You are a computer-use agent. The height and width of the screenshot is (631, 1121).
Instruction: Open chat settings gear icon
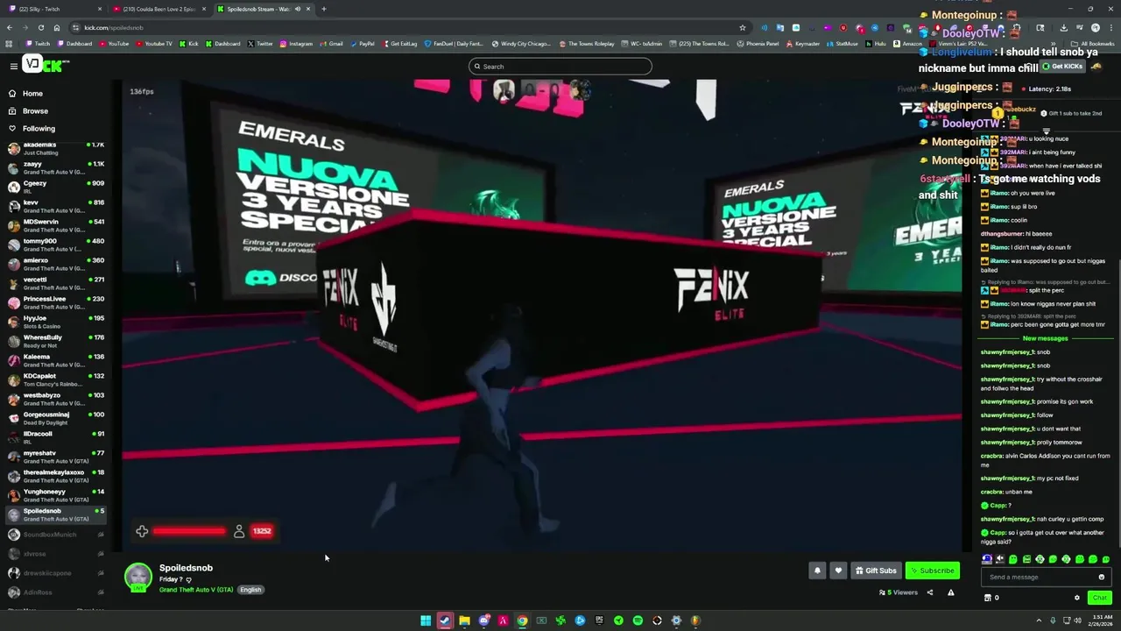[x=1077, y=598]
